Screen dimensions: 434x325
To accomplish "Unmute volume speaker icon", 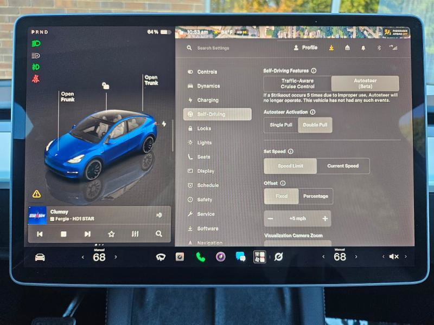I will click(x=394, y=257).
